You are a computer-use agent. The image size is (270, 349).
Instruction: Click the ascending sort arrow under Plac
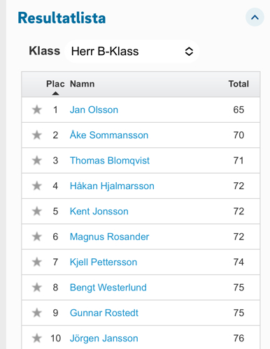(55, 94)
